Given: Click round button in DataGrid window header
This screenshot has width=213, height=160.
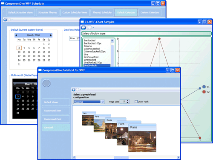Looking at the screenshot, I should (46, 83).
